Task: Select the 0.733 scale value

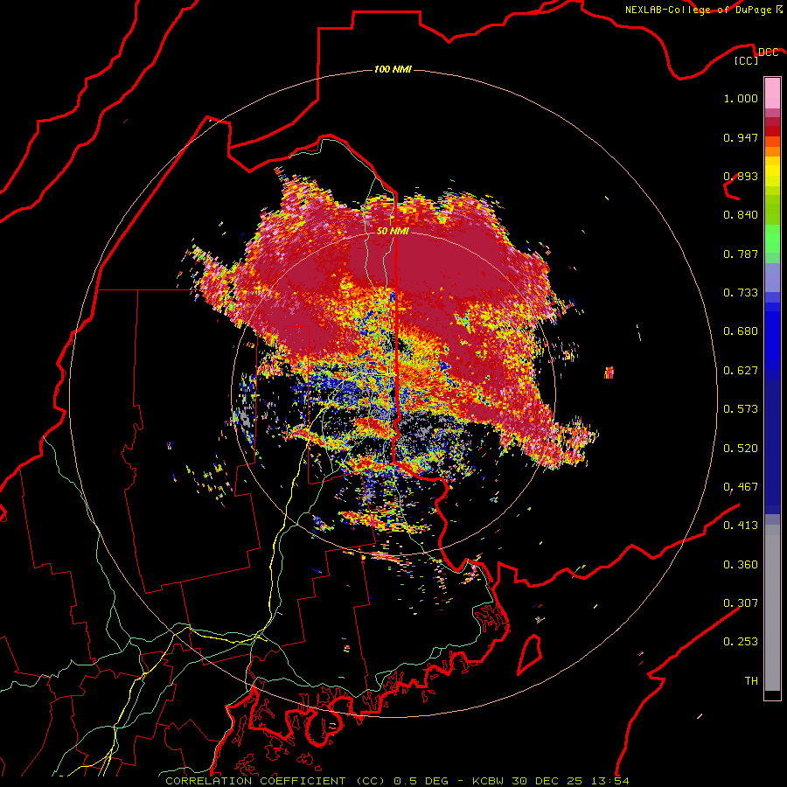Action: point(741,293)
